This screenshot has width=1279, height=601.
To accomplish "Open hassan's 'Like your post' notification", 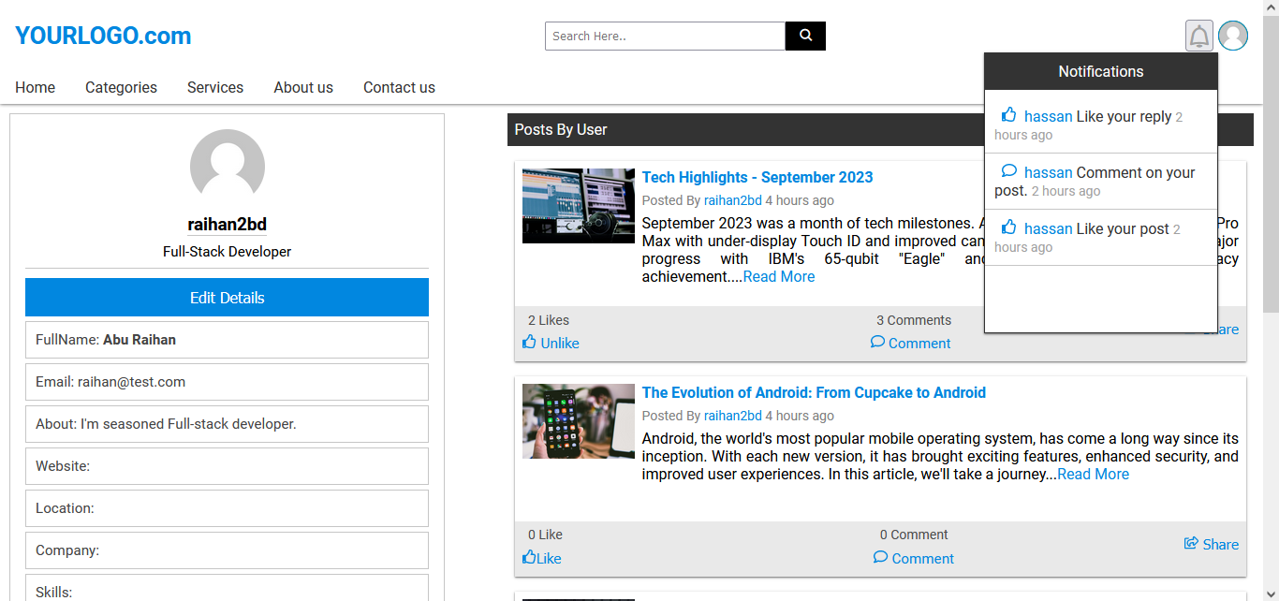I will coord(1095,229).
